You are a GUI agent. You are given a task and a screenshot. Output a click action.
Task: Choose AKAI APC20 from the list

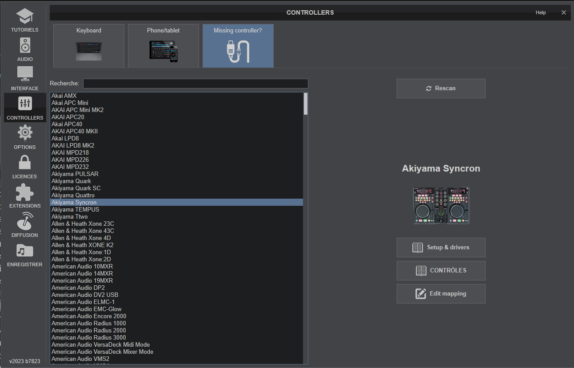[176, 117]
